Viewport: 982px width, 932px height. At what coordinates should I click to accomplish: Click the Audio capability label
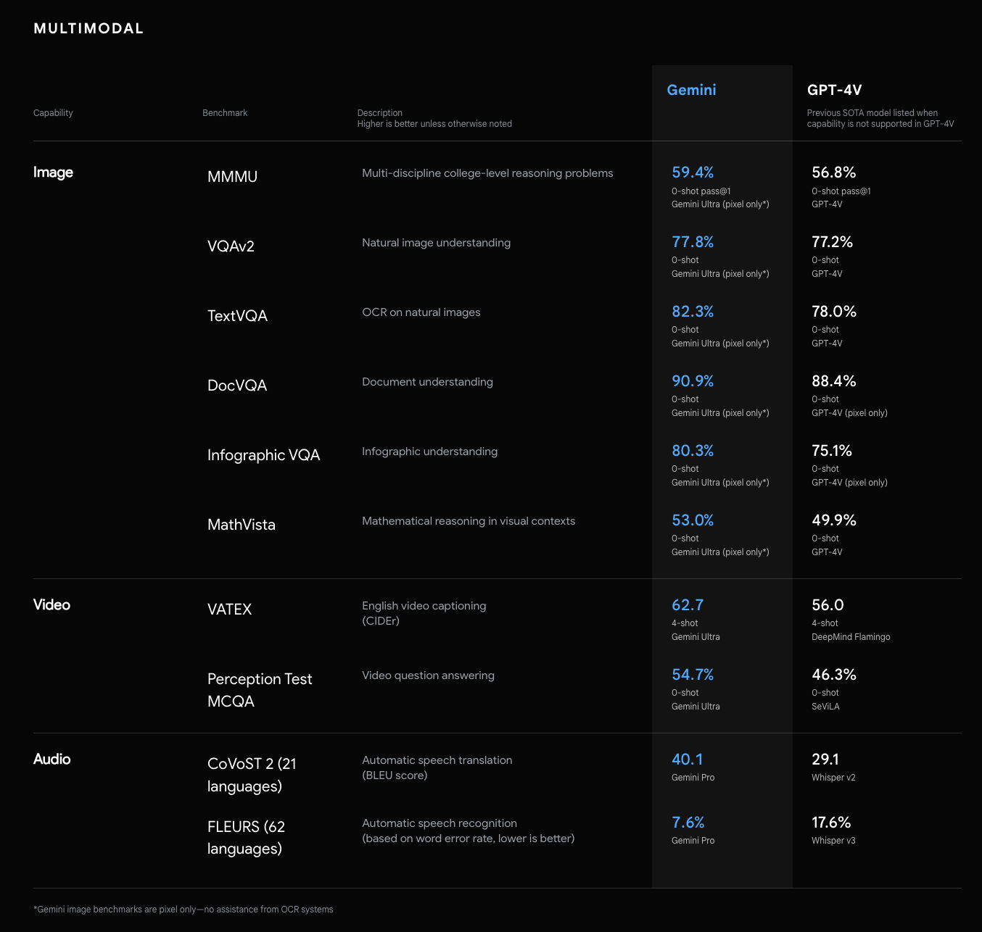click(x=52, y=759)
